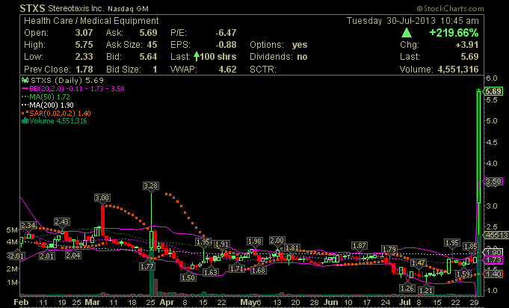509x308 pixels.
Task: Click the green up-triangle change indicator
Action: point(407,33)
